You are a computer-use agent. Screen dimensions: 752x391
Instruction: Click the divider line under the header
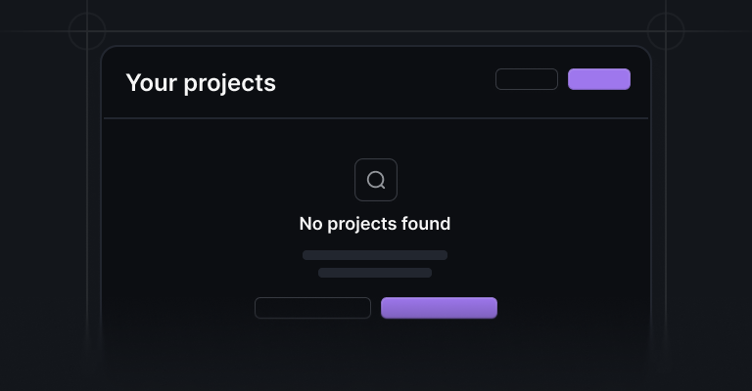coord(376,117)
